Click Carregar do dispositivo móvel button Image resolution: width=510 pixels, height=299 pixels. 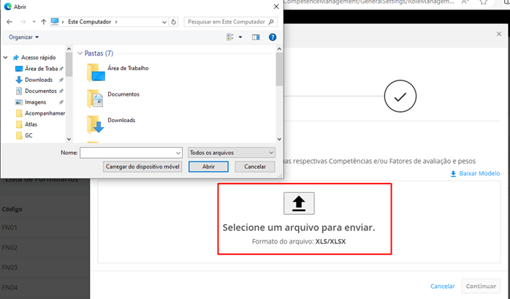(142, 167)
